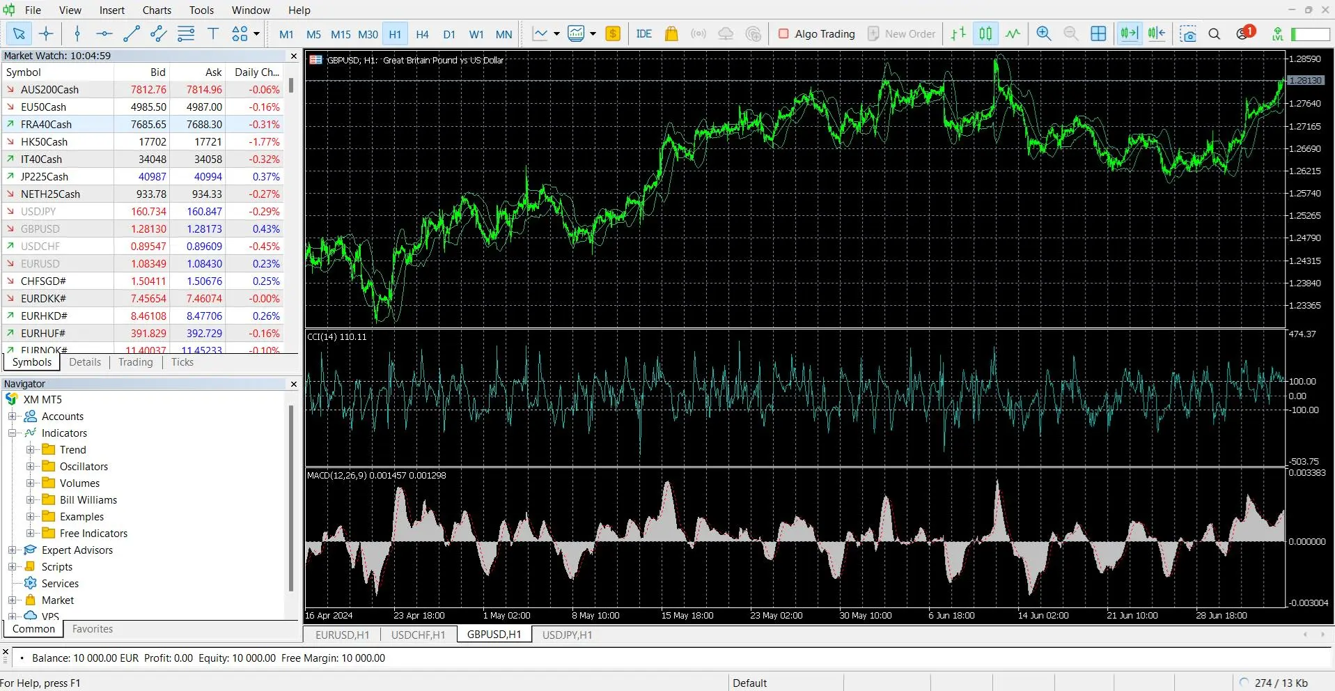Expand the Accounts node in Navigator
The height and width of the screenshot is (691, 1335).
click(x=12, y=417)
